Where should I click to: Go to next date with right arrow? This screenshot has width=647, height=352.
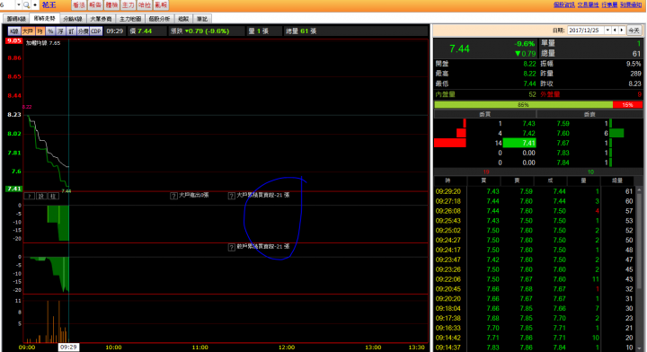pyautogui.click(x=622, y=31)
